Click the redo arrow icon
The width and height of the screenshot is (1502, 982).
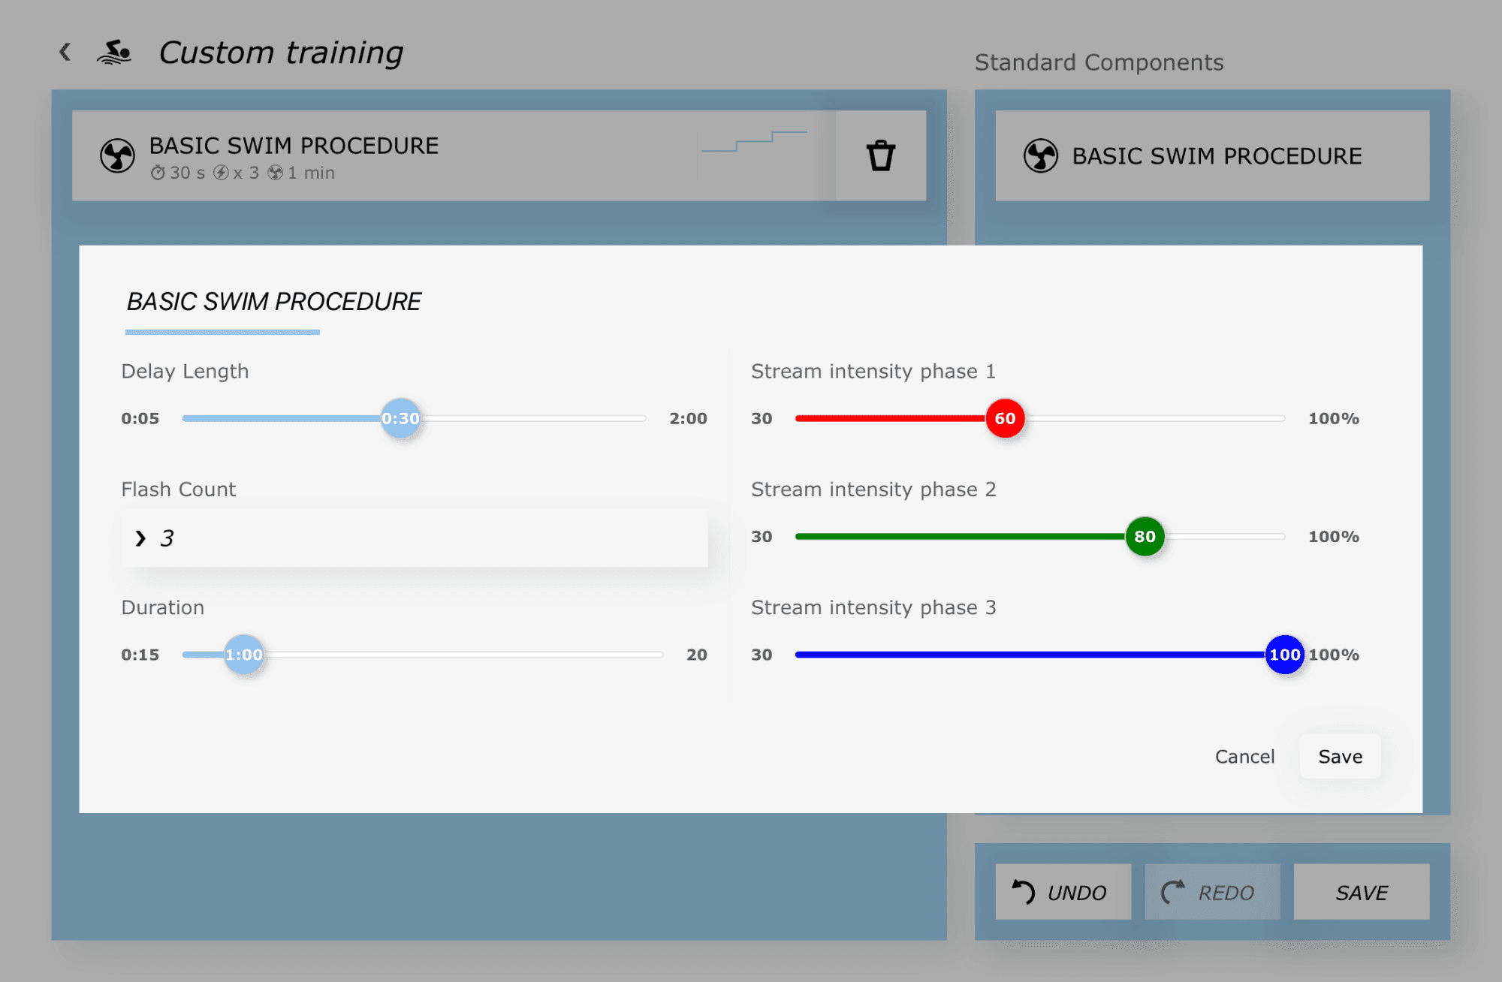click(x=1172, y=892)
